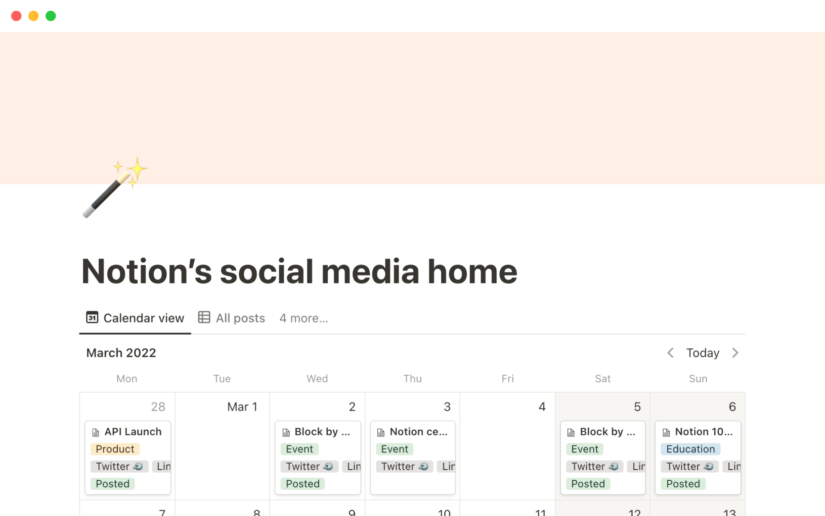Click the calendar view icon
Screen dimensions: 825x516
click(92, 318)
